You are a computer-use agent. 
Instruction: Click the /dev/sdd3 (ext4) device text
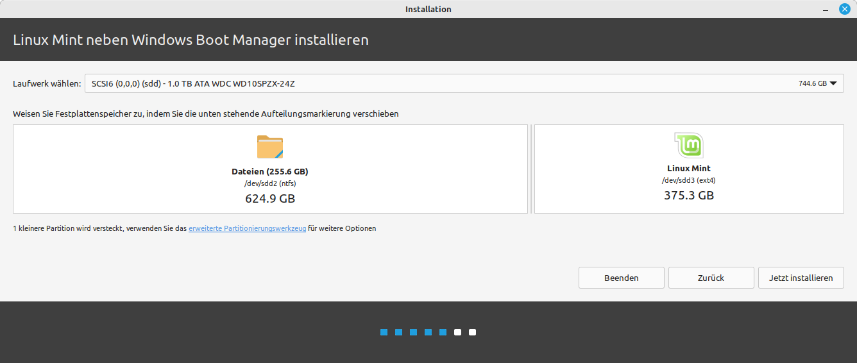pyautogui.click(x=689, y=180)
